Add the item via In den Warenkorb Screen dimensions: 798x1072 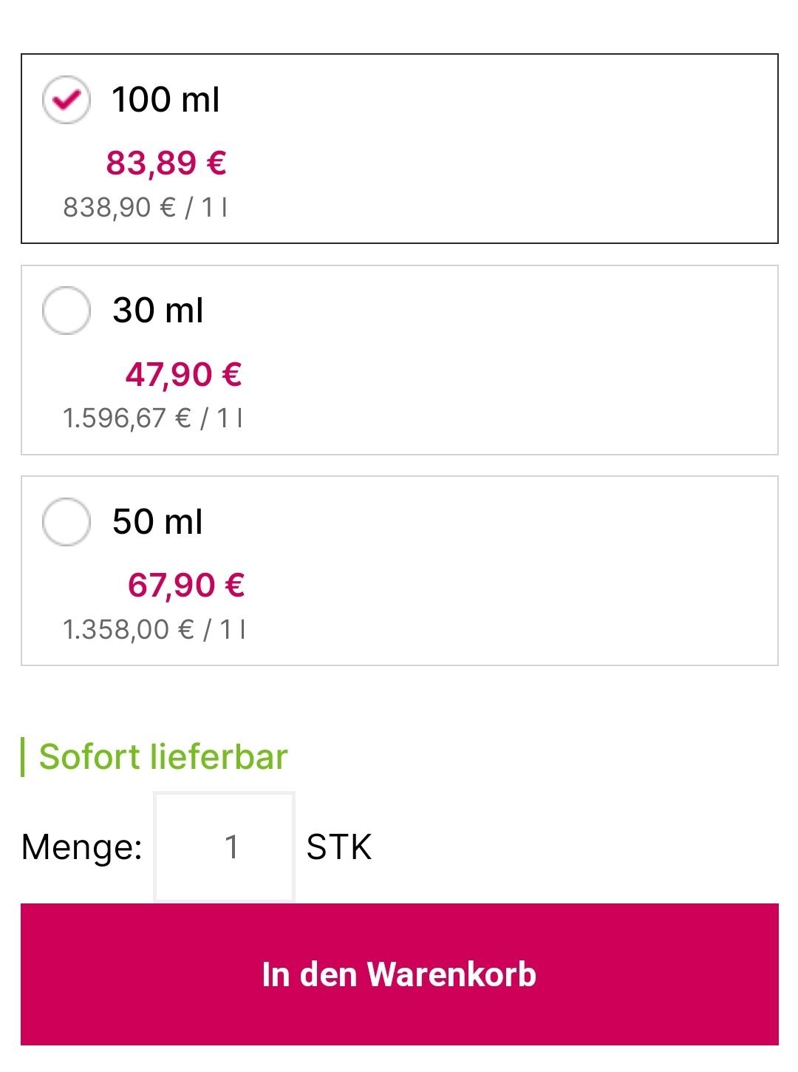[400, 974]
